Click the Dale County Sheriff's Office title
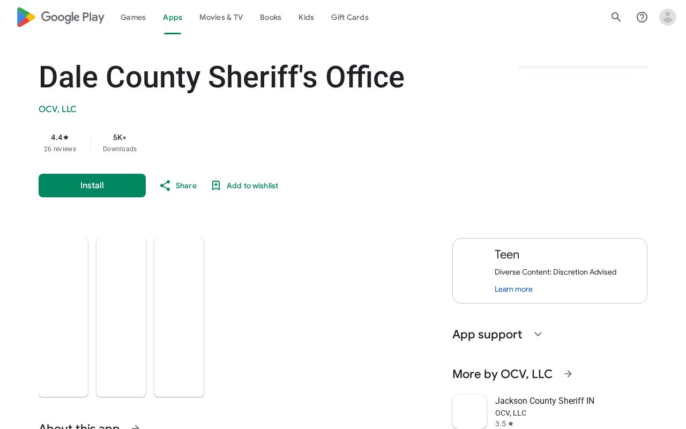 coord(221,77)
